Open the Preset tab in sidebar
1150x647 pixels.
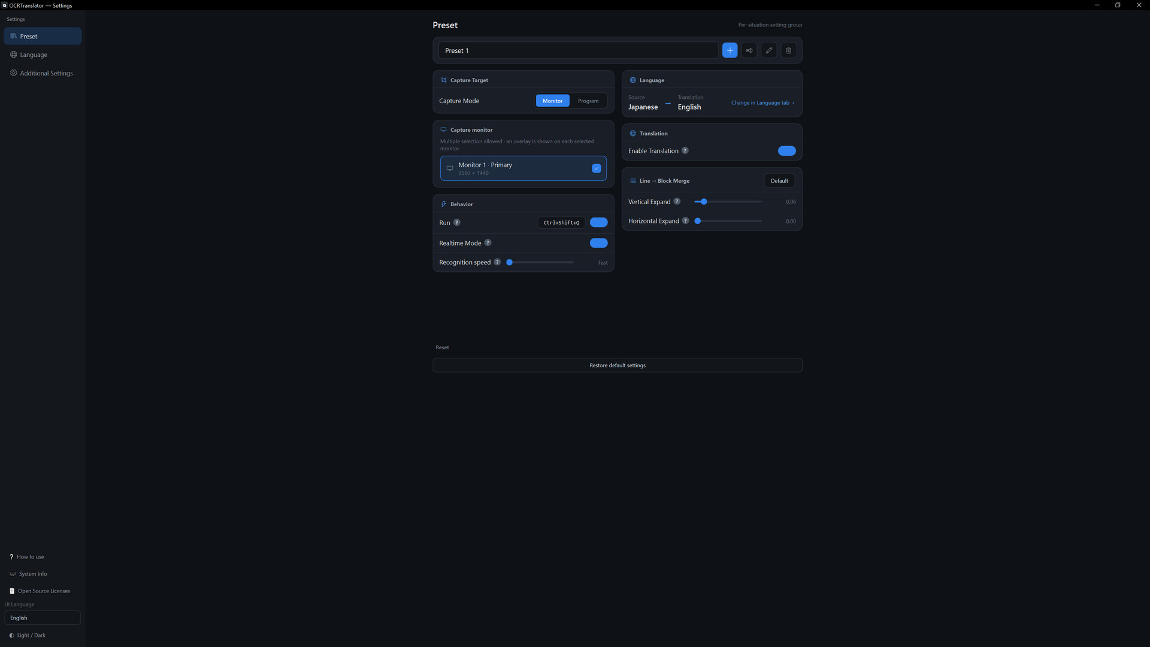43,36
